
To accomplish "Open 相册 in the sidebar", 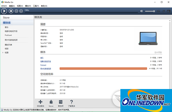I will (x=7, y=49).
